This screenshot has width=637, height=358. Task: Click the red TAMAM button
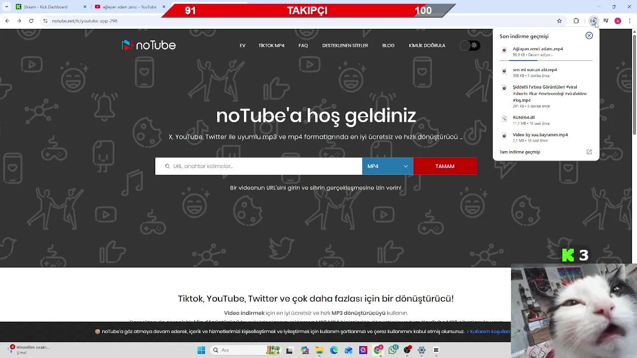click(x=445, y=166)
